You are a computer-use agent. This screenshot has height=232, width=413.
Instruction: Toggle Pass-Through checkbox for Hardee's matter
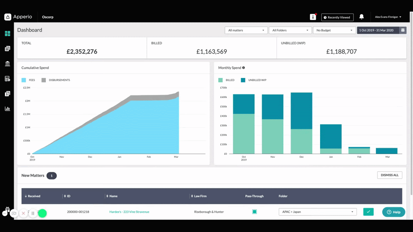[254, 212]
